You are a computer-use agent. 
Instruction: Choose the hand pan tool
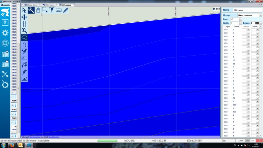click(38, 10)
